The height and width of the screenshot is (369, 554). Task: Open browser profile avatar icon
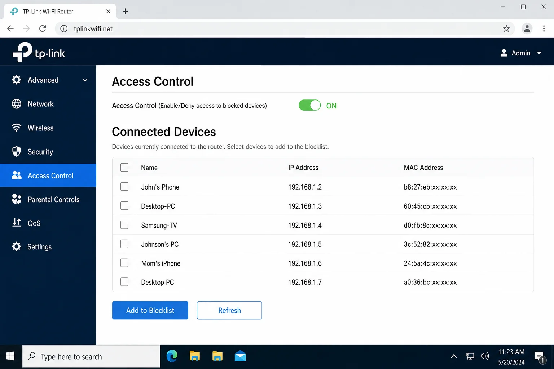[527, 28]
